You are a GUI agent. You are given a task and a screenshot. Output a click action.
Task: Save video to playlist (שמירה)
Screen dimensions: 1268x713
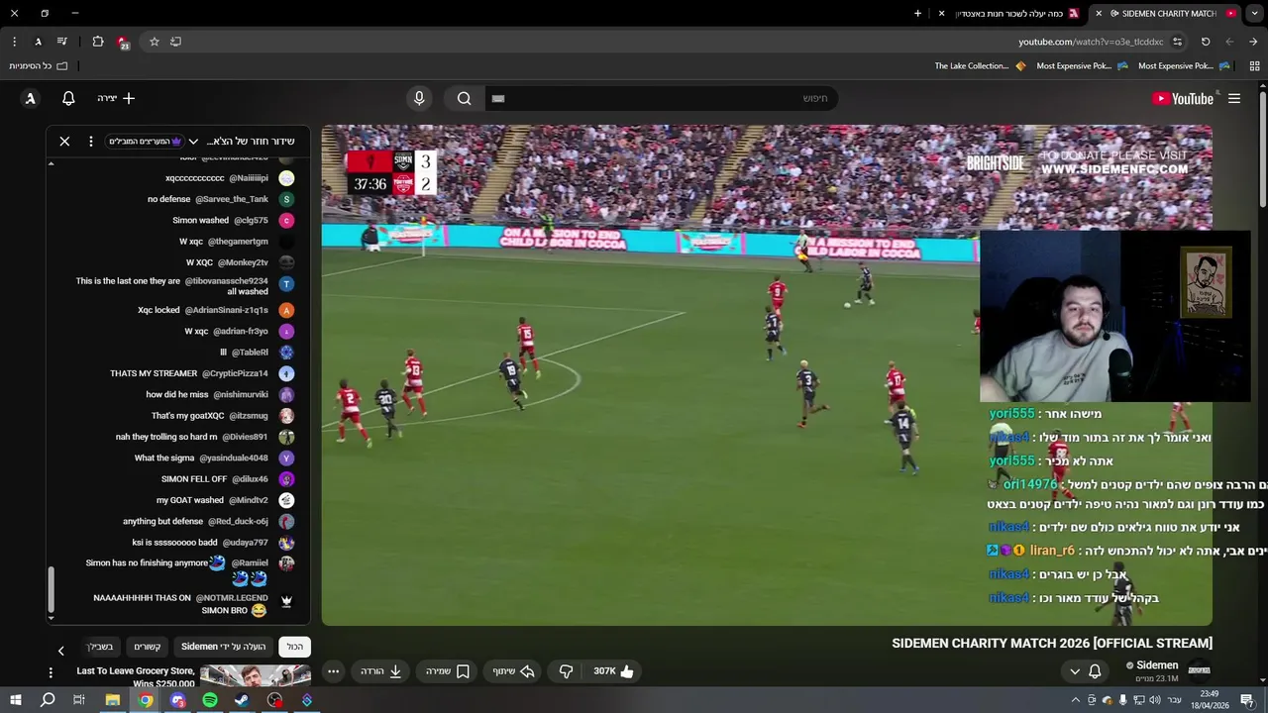448,671
